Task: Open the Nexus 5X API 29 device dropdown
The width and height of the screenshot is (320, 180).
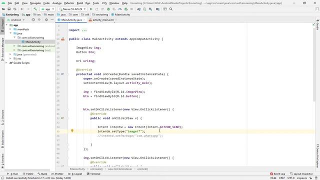Action: (72, 9)
